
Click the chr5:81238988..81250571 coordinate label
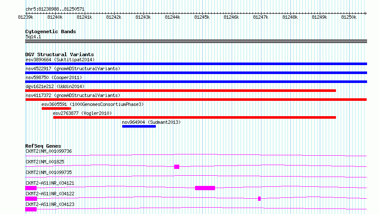point(55,9)
